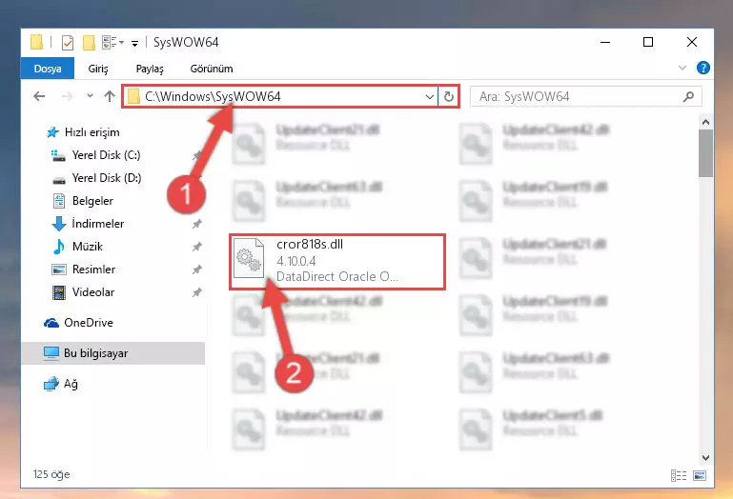Click the pin icon next to Videolar
The image size is (733, 499).
(196, 292)
